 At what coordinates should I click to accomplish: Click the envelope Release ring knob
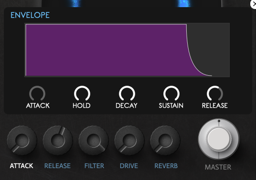click(215, 93)
